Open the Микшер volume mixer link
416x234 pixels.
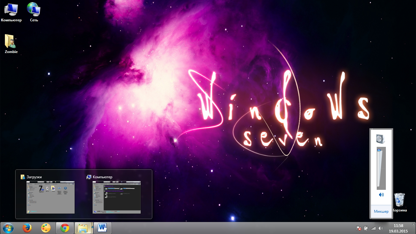point(381,211)
